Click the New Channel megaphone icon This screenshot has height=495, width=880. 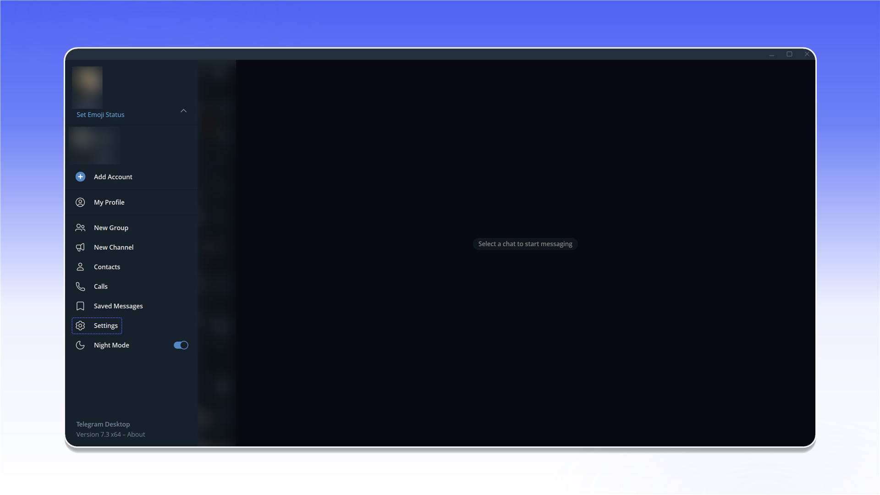(80, 247)
